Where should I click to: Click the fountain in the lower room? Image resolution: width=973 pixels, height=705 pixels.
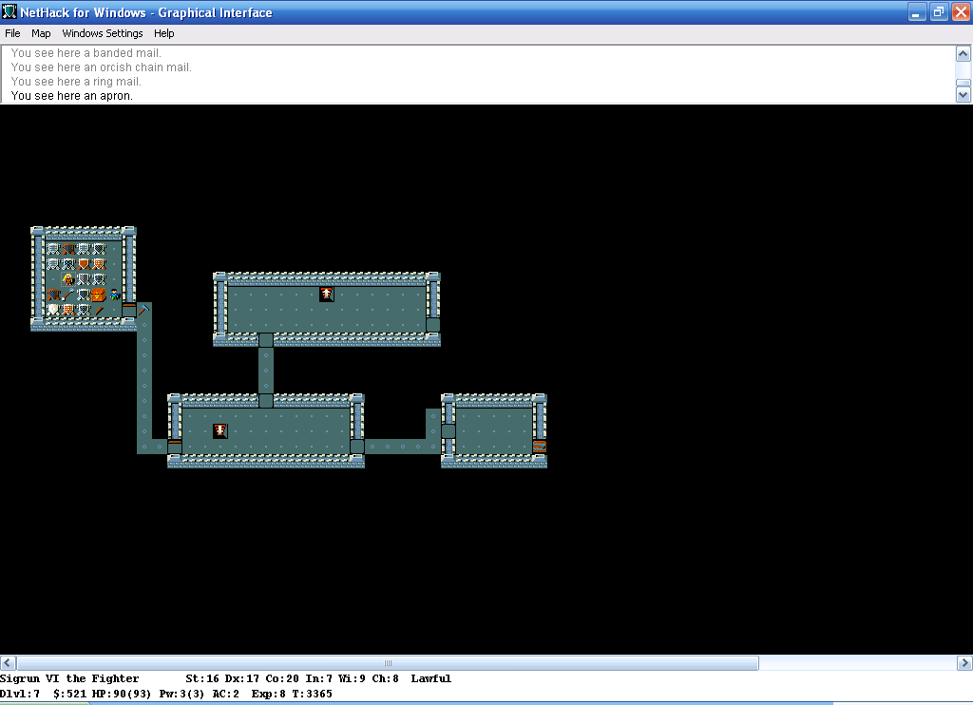(x=220, y=430)
